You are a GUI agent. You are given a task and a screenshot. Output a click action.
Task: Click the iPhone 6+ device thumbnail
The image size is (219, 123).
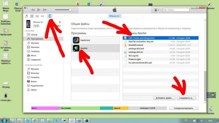click(x=28, y=24)
